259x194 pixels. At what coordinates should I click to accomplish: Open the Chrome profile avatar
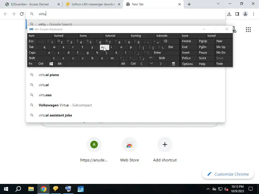click(x=245, y=14)
